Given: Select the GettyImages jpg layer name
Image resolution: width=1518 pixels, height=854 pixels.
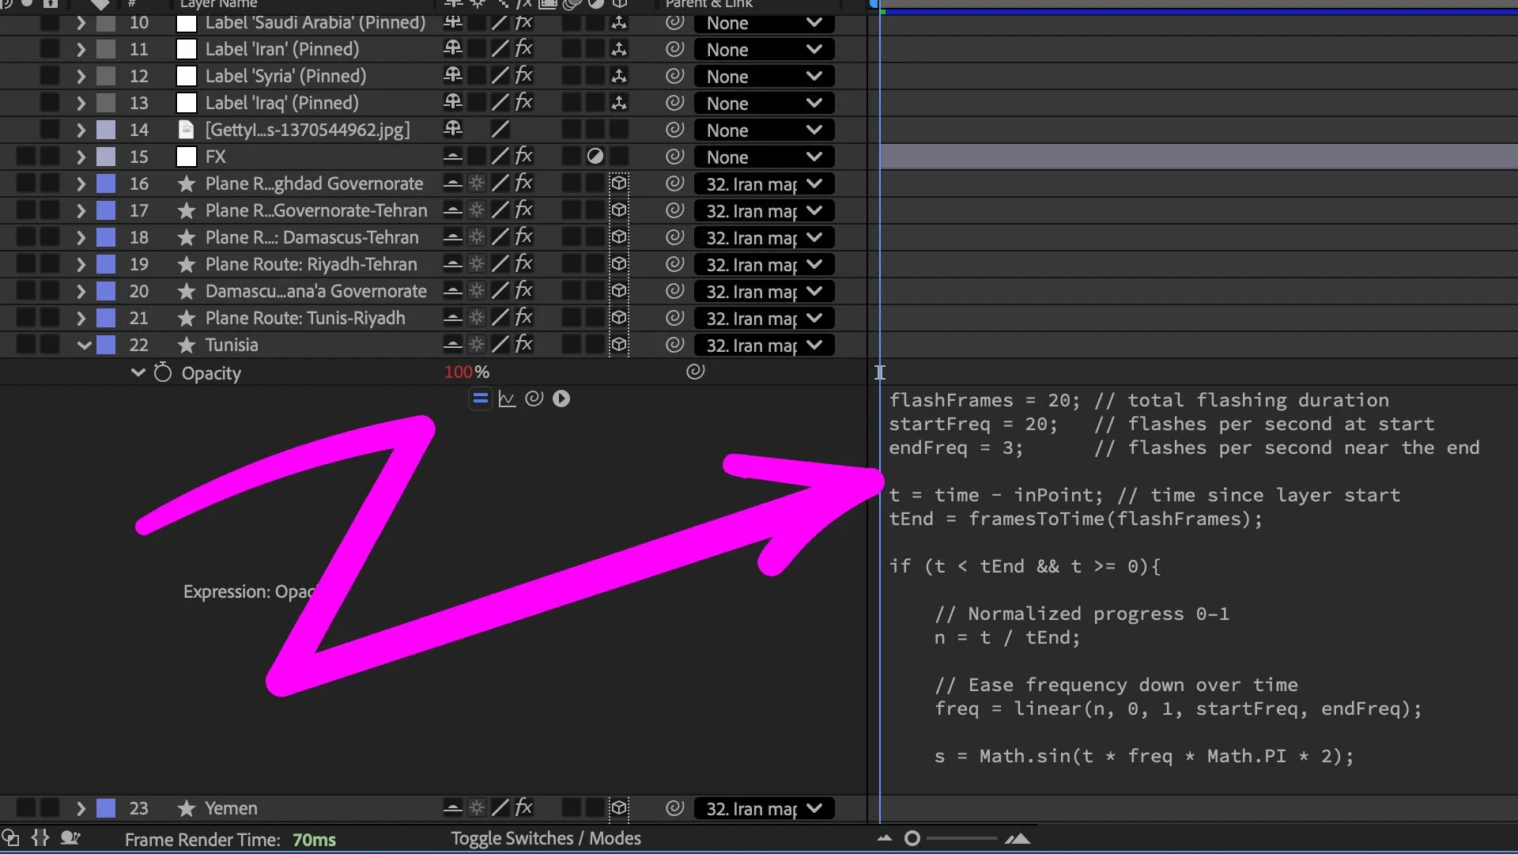Looking at the screenshot, I should [x=307, y=130].
